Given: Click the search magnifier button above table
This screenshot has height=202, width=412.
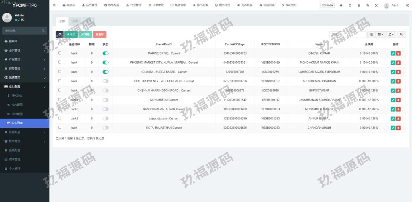Looking at the screenshot, I should pyautogui.click(x=402, y=34).
